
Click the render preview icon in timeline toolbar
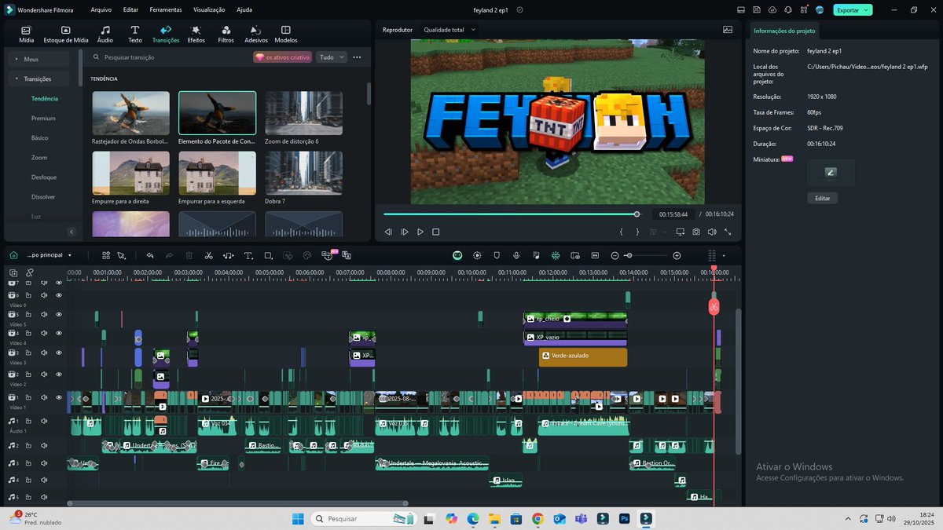477,255
